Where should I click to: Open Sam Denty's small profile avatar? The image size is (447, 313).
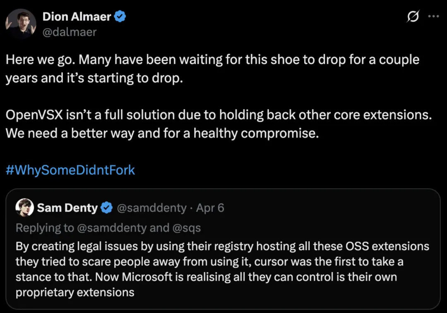point(24,207)
